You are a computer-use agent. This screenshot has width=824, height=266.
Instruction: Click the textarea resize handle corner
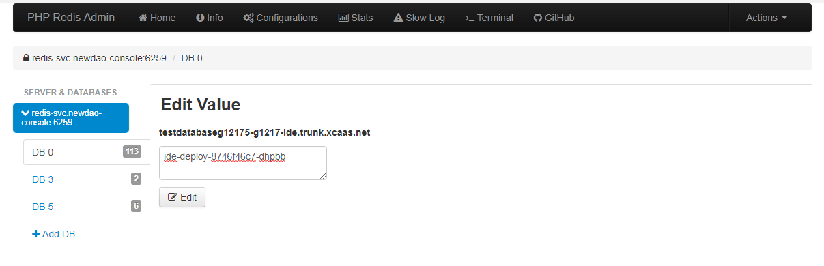click(x=323, y=176)
